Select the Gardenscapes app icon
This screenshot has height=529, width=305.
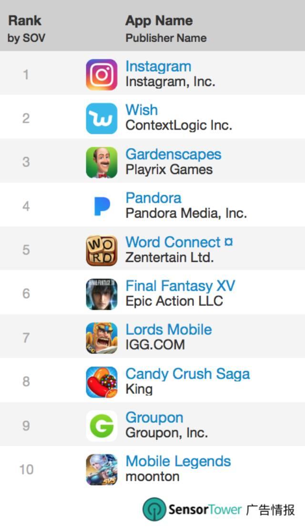click(102, 162)
